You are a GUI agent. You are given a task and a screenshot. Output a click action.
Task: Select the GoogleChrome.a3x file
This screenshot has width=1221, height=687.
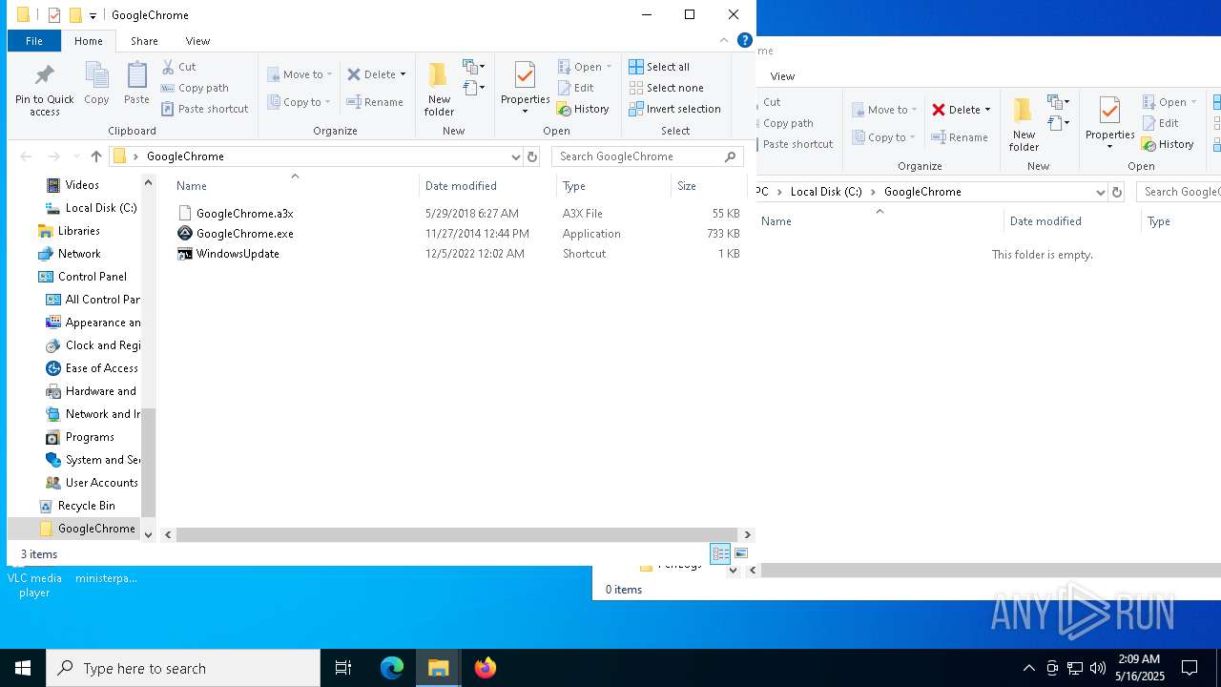244,214
